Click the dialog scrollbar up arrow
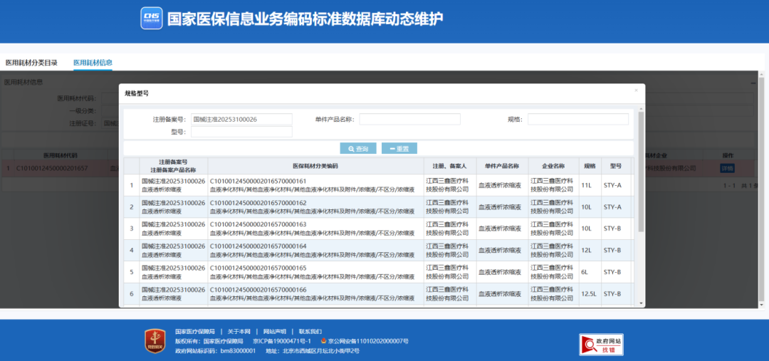Screen dimensions: 769x361 [x=641, y=108]
